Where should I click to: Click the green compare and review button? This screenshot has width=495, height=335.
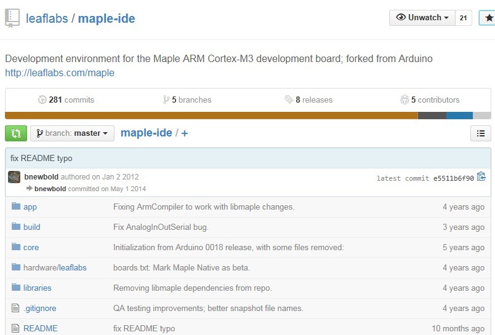tap(16, 133)
